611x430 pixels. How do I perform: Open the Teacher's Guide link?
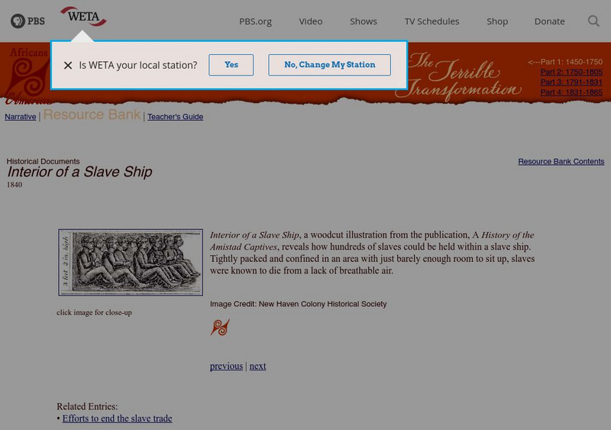176,117
